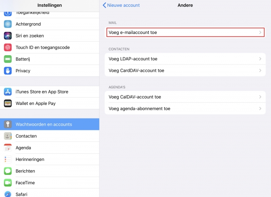This screenshot has width=271, height=197.
Task: Tap the Touch ID fingerprint icon
Action: pos(8,47)
